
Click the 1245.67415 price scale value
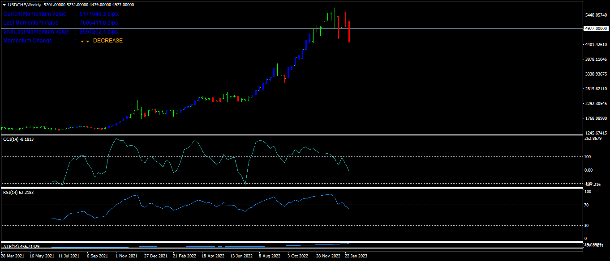[596, 133]
